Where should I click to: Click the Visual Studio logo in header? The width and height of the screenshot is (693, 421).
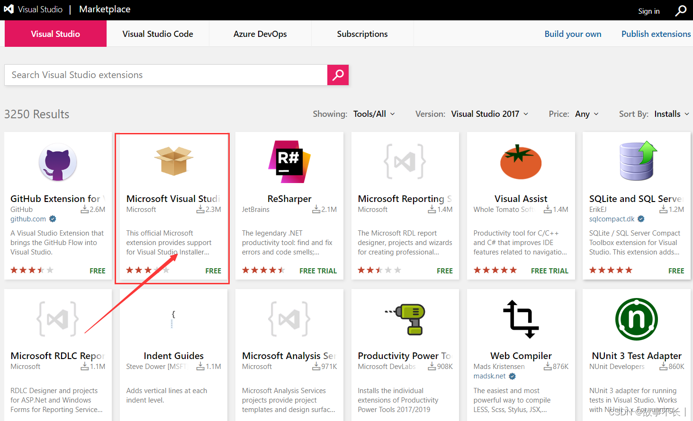(9, 9)
